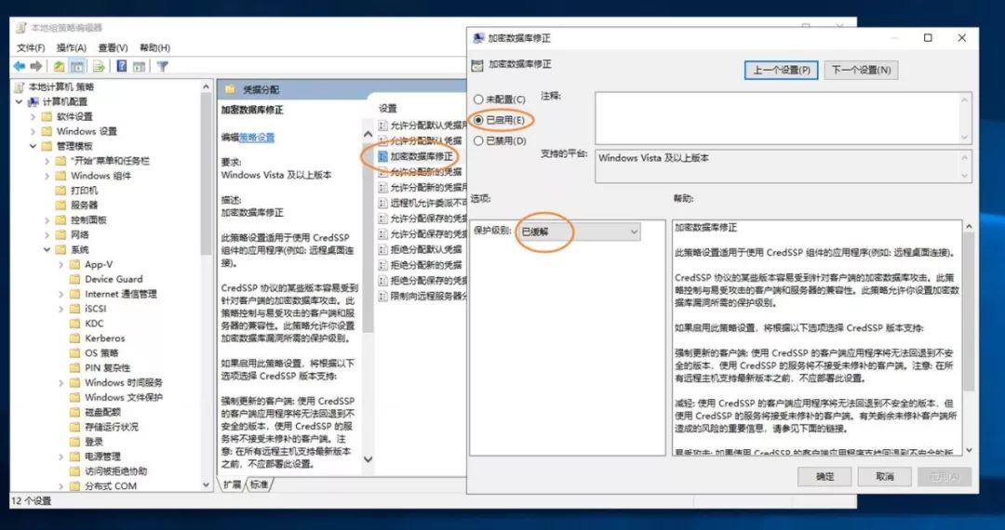This screenshot has height=530, width=1005.
Task: Click the 拒绝分配保存的凭据 policy setting icon
Action: point(383,281)
